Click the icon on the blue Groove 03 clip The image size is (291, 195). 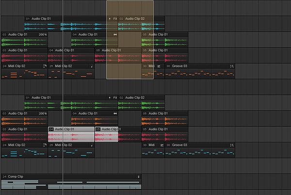(x=232, y=145)
